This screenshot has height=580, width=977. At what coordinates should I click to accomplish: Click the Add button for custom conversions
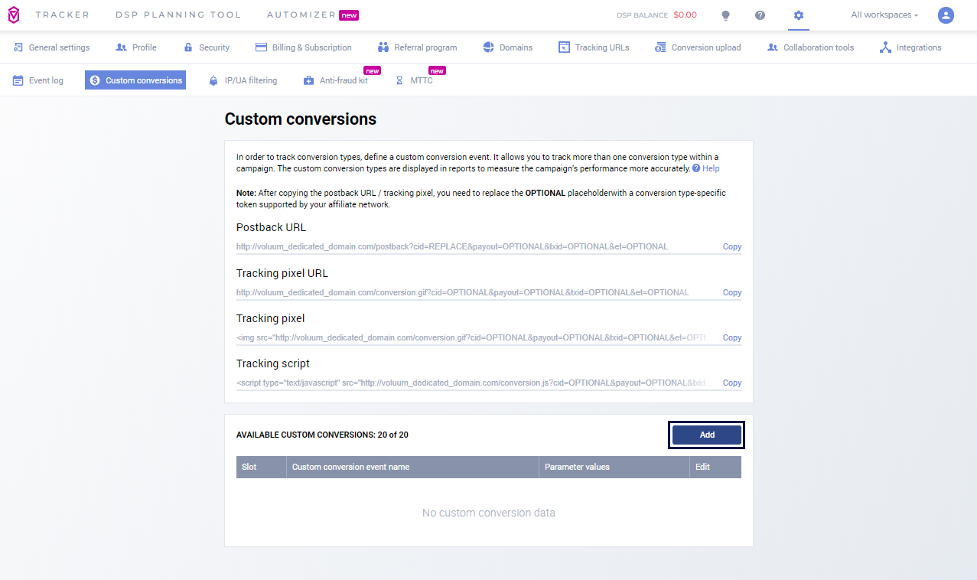click(705, 434)
